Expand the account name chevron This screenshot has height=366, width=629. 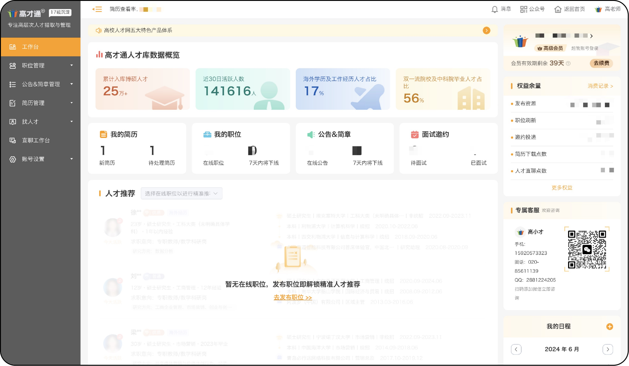pos(591,36)
